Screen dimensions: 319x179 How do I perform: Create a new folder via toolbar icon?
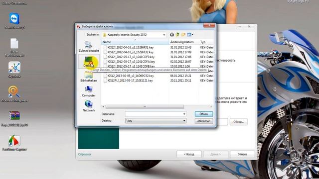click(183, 35)
